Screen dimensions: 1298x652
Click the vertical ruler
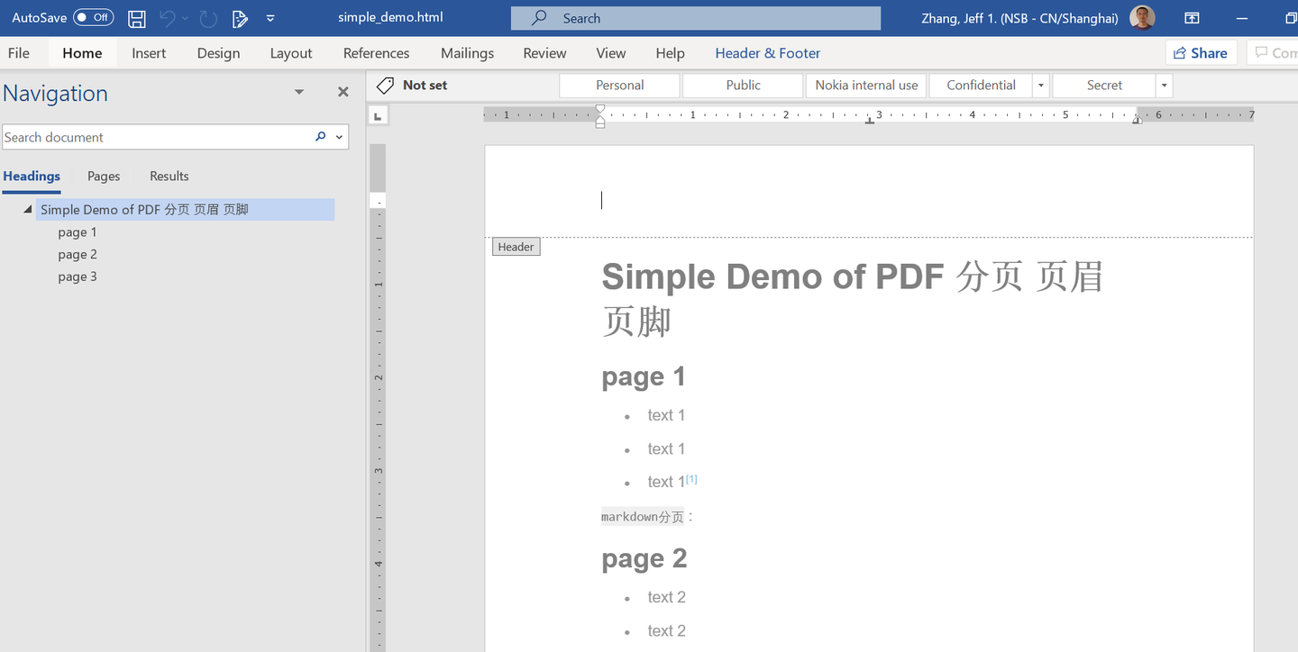pyautogui.click(x=378, y=396)
